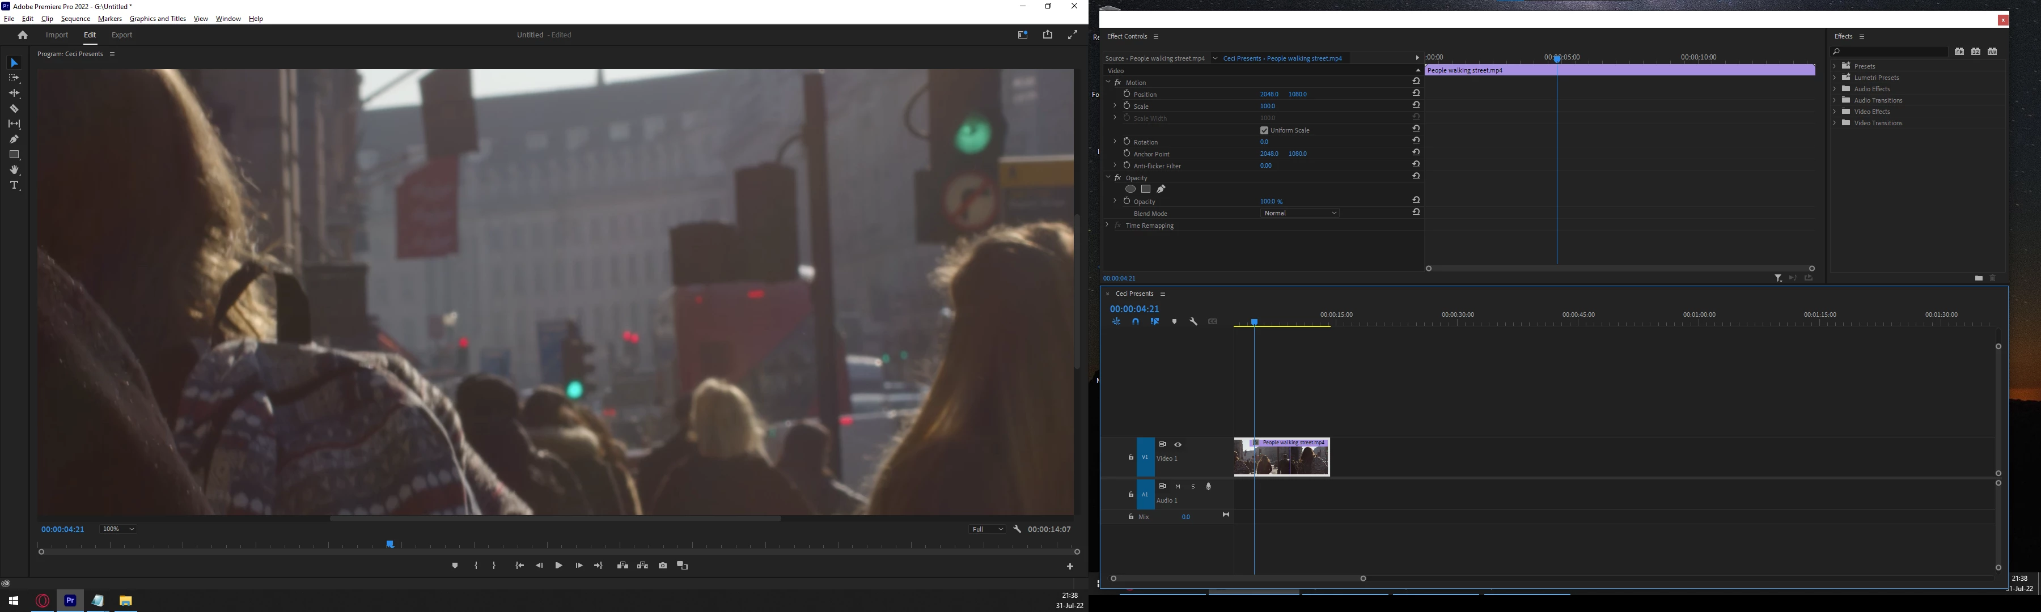
Task: Click the Position X value 2048.0
Action: [1268, 94]
